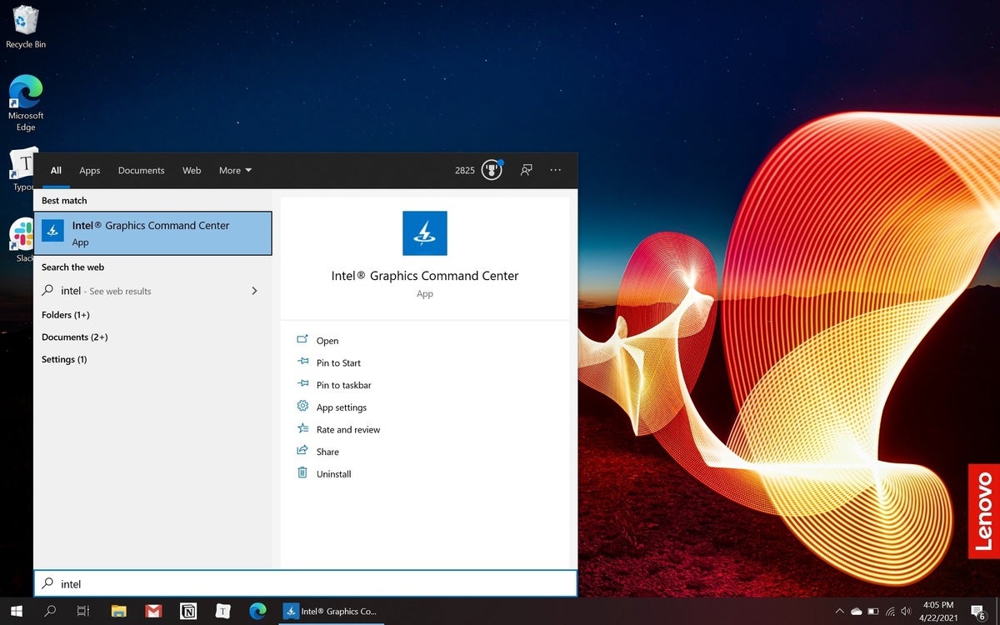Open Gmail from the taskbar
The image size is (1000, 625).
153,611
